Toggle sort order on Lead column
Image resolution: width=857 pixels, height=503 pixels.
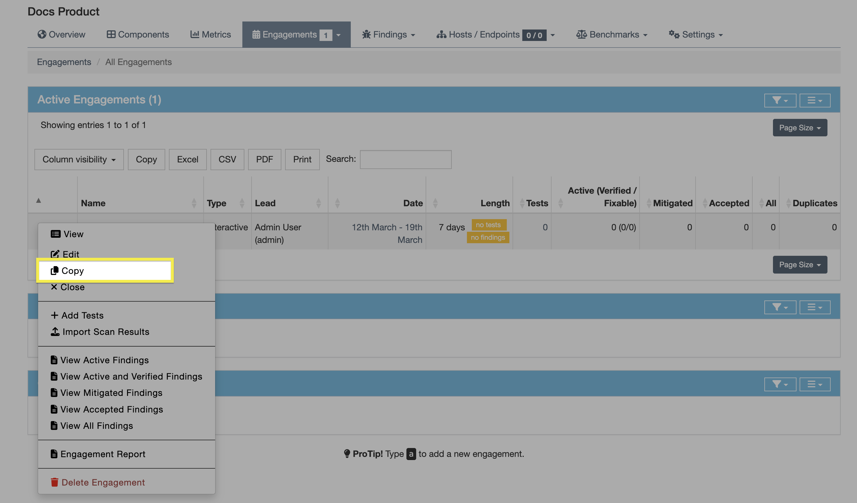pyautogui.click(x=318, y=203)
